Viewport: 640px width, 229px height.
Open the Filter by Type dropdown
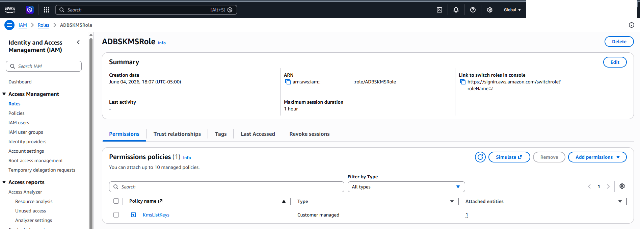[406, 187]
